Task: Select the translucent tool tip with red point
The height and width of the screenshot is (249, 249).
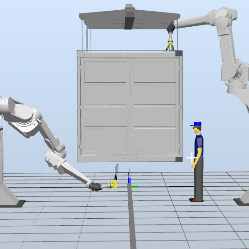Action: (117, 169)
